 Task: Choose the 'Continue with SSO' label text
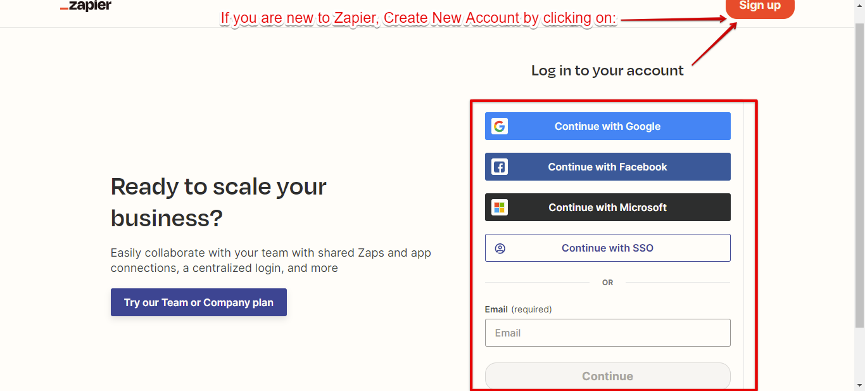point(607,248)
